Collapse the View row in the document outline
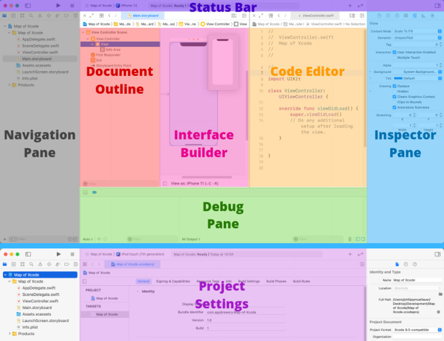 click(92, 44)
